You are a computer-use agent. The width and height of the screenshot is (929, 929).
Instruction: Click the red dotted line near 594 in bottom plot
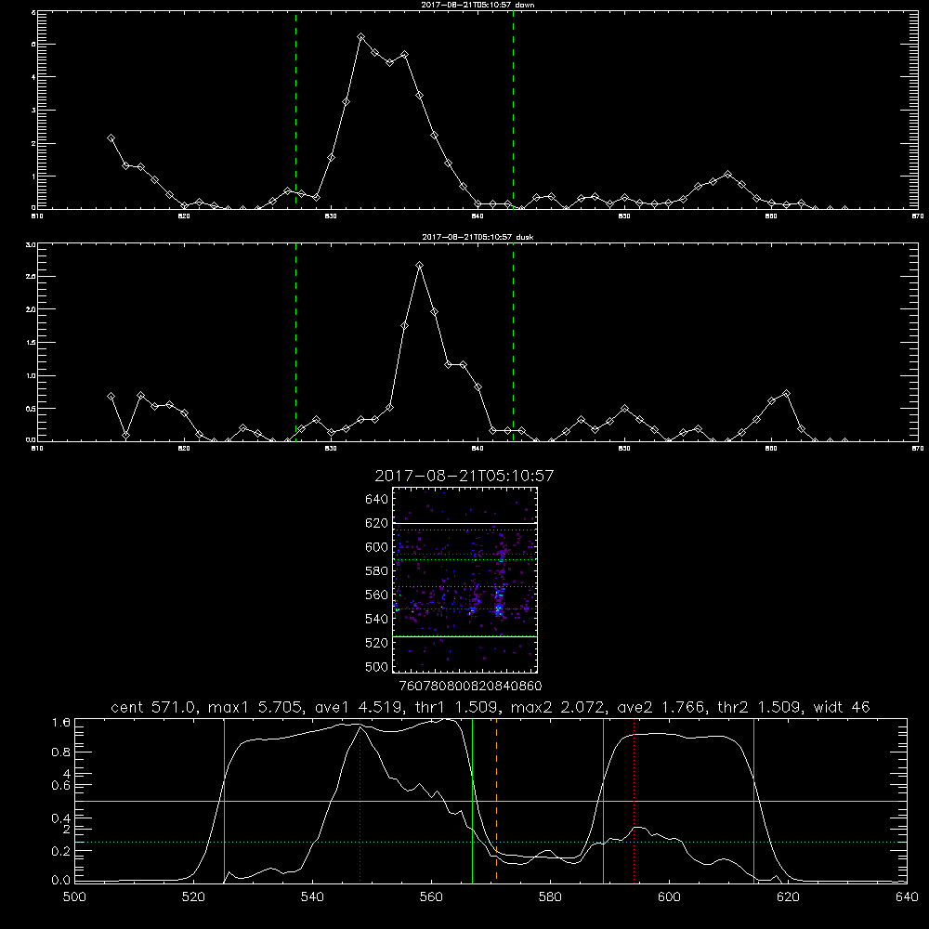634,800
